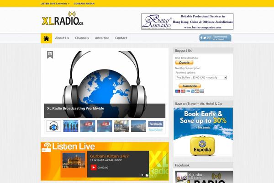Click the xl_radio Facebook profile picture
Screen dimensions: 274x183
coord(182,178)
